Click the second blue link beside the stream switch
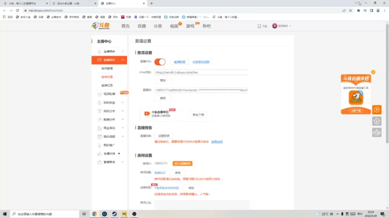 [x=201, y=62]
